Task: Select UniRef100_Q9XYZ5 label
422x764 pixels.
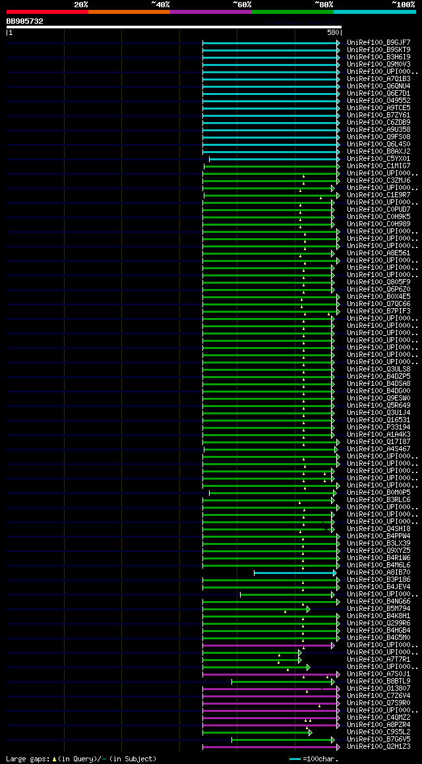Action: 378,550
